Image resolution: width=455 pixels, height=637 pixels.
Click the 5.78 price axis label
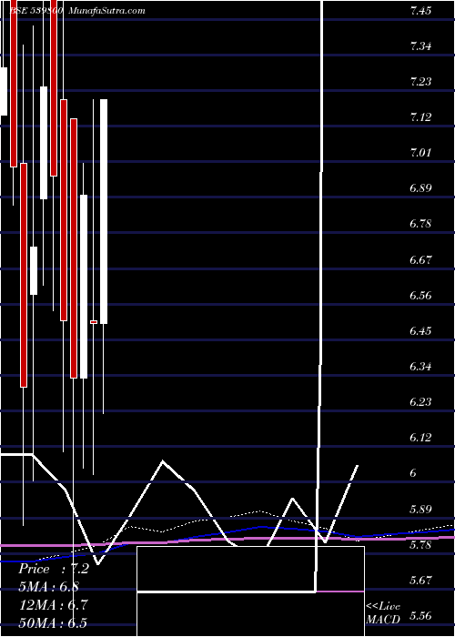coord(420,545)
